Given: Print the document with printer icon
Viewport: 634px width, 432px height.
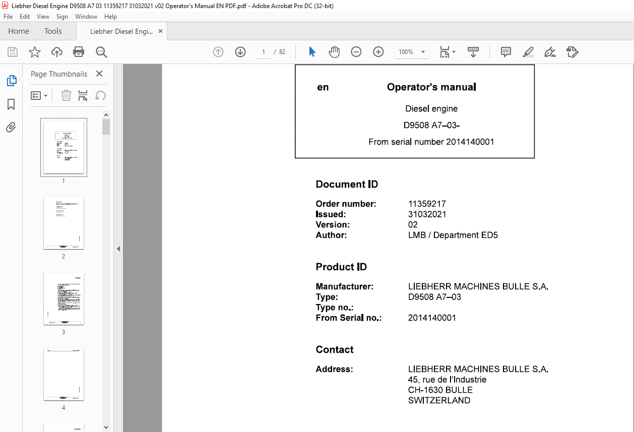Looking at the screenshot, I should pyautogui.click(x=79, y=52).
